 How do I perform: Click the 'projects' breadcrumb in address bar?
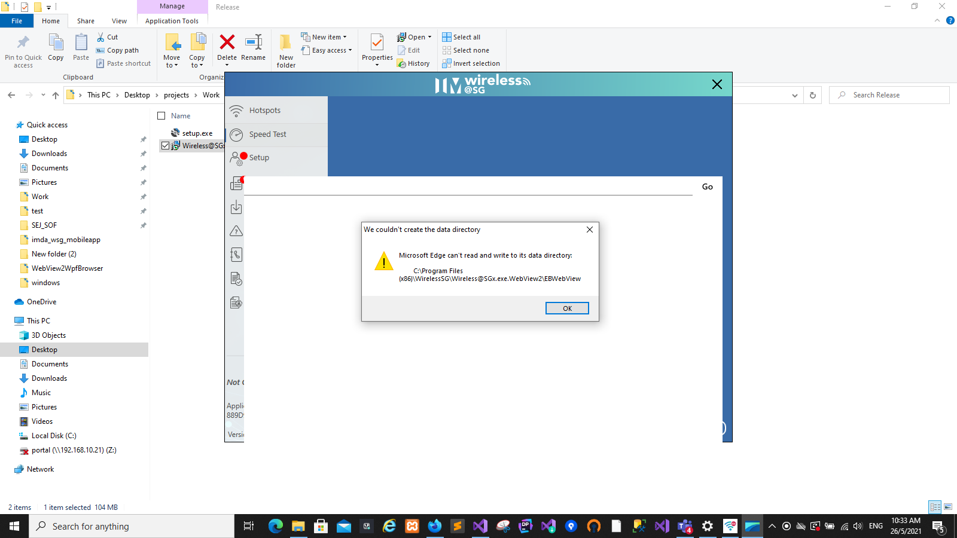pos(176,95)
